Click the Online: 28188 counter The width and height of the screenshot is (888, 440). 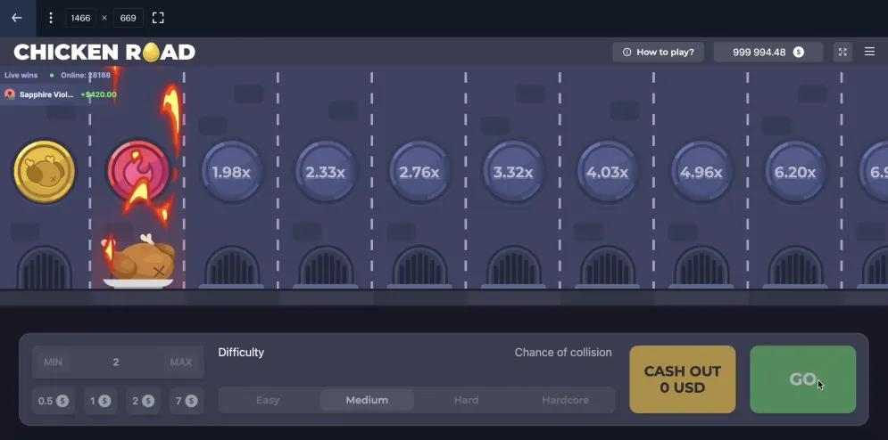(x=86, y=75)
